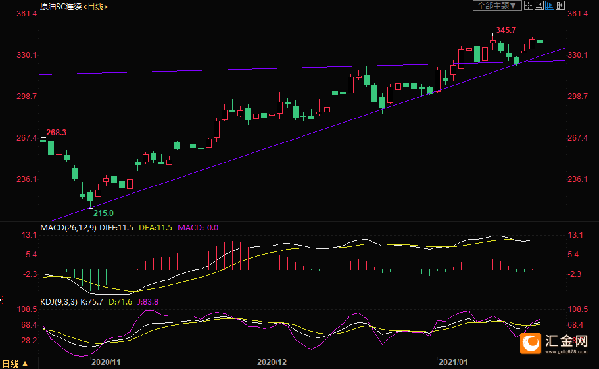599x369 pixels.
Task: Click the J:83.8 value
Action: pyautogui.click(x=148, y=302)
